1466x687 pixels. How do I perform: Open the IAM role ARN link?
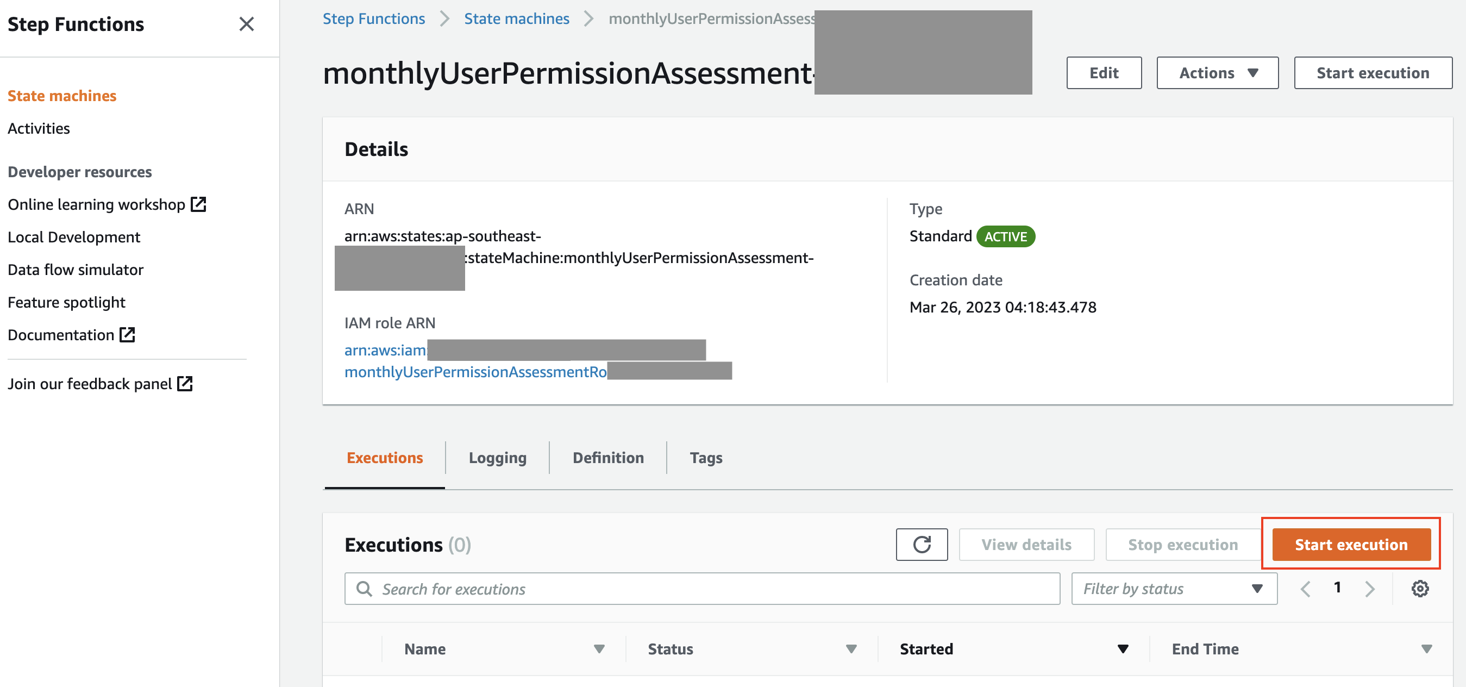tap(474, 371)
